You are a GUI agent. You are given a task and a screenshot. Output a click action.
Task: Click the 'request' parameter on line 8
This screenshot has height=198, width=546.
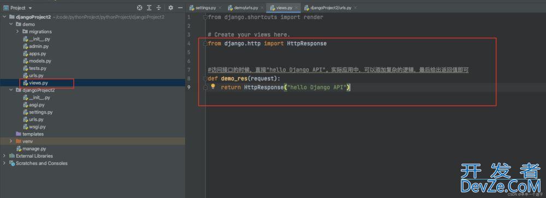click(262, 79)
